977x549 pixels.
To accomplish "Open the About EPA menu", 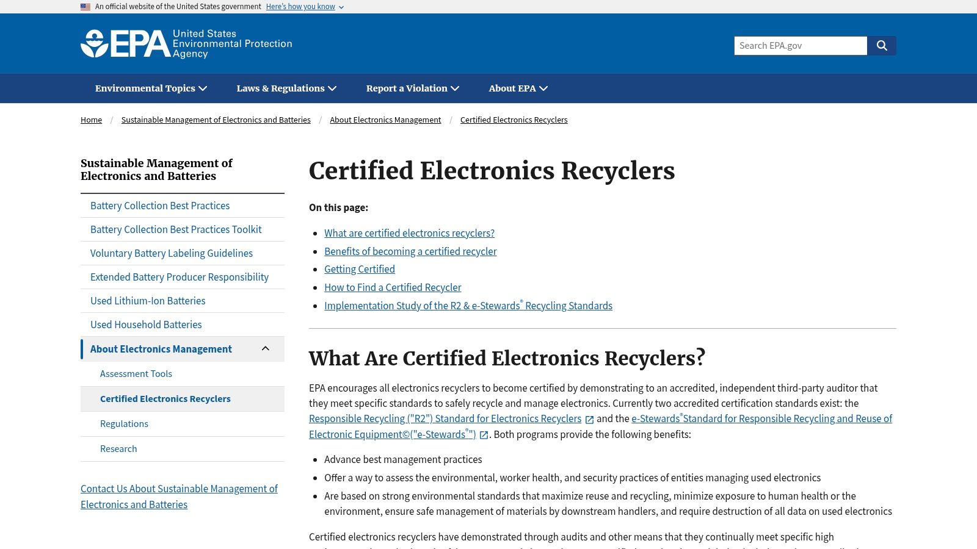I will pyautogui.click(x=518, y=88).
